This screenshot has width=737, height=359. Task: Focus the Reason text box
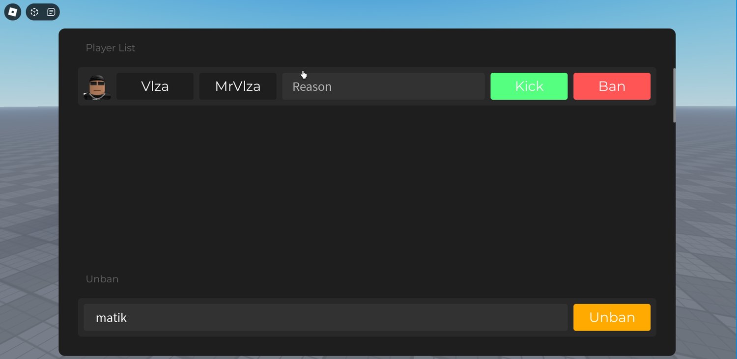pyautogui.click(x=383, y=86)
